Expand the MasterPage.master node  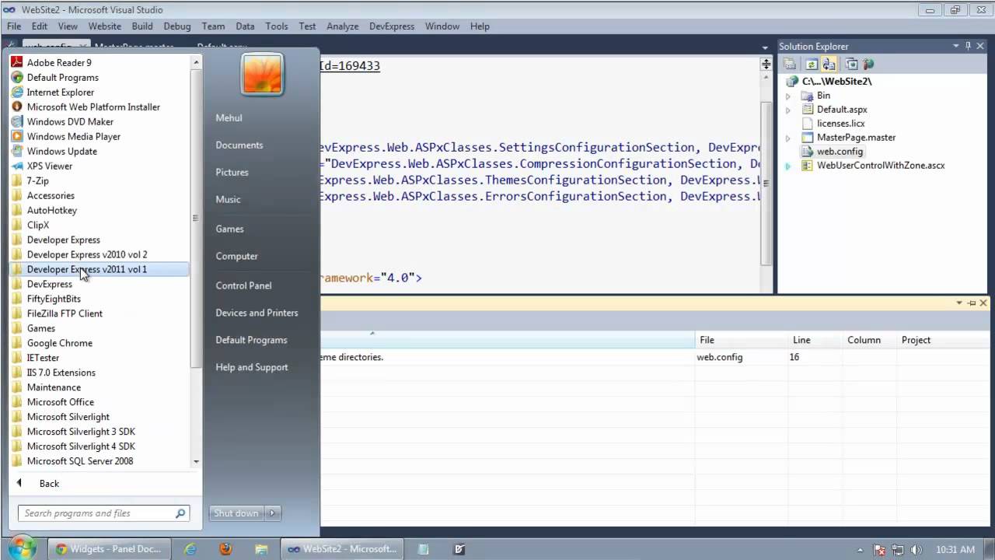(x=787, y=138)
